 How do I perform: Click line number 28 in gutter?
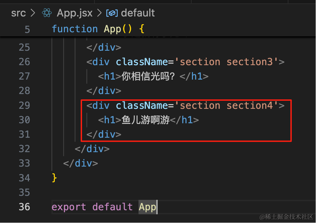(25, 91)
